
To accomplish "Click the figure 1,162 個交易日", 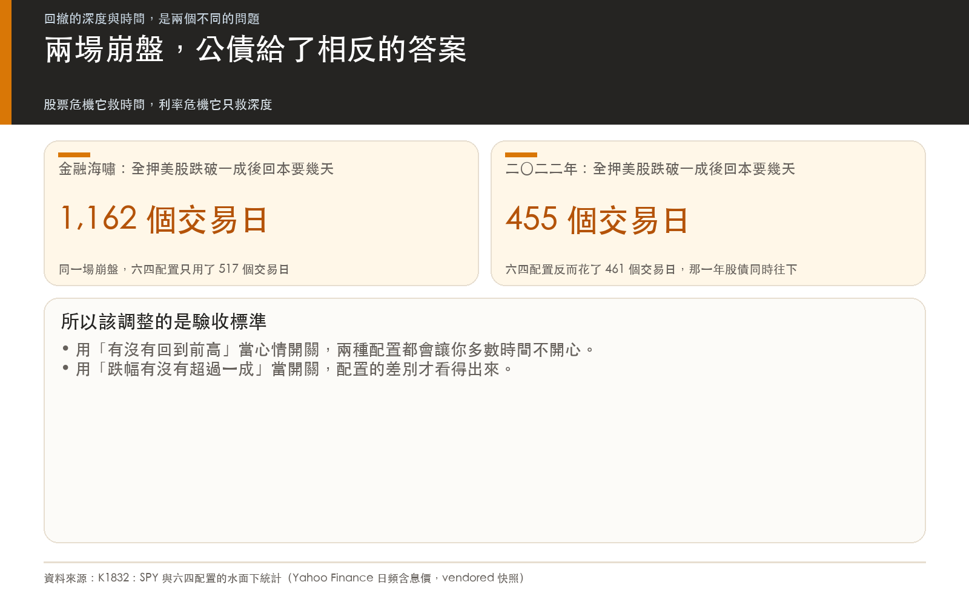I will pyautogui.click(x=164, y=219).
